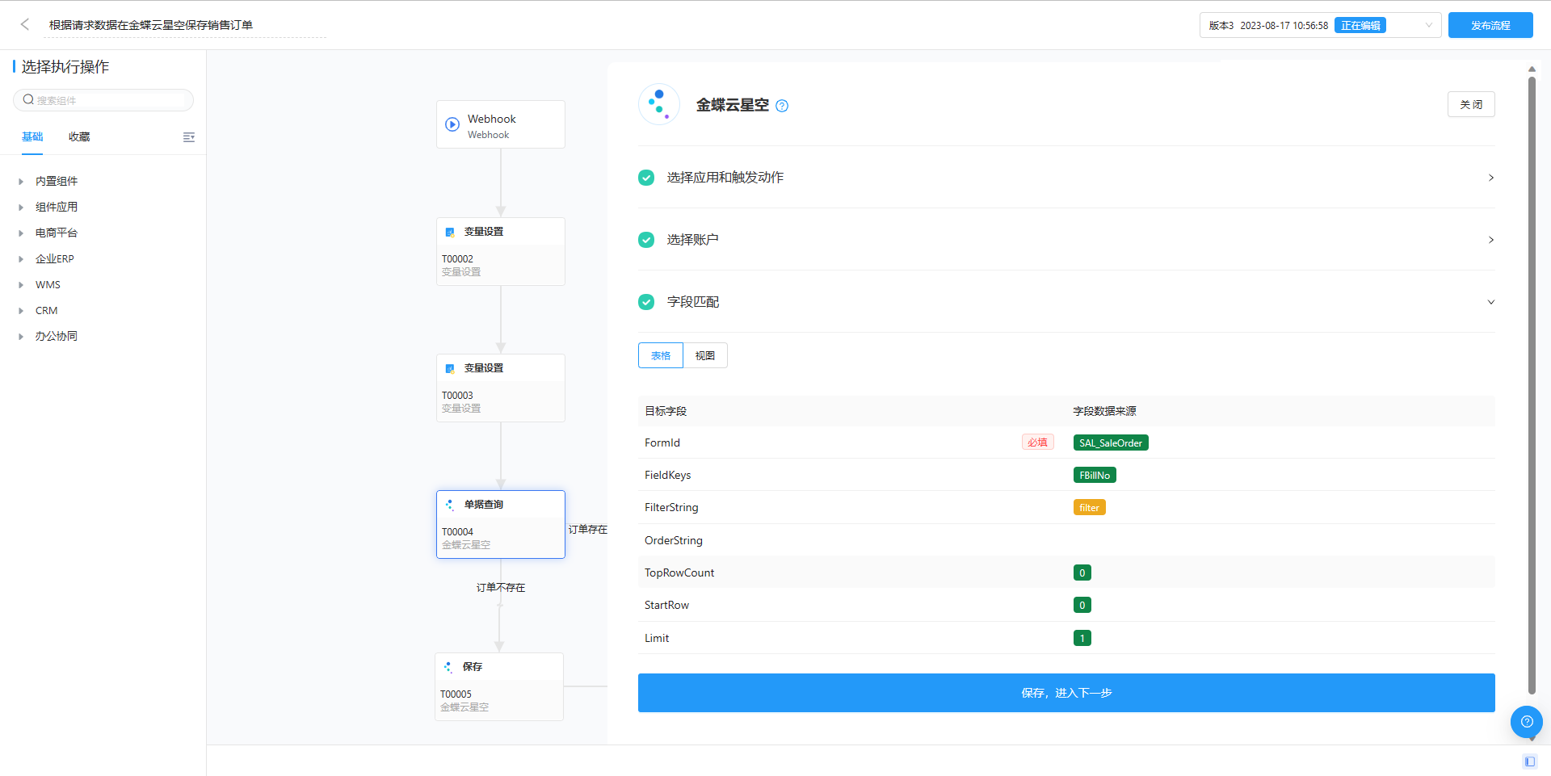Click the FilterString field label

click(671, 507)
